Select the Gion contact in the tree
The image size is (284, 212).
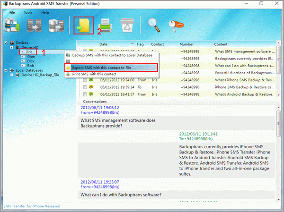31,57
